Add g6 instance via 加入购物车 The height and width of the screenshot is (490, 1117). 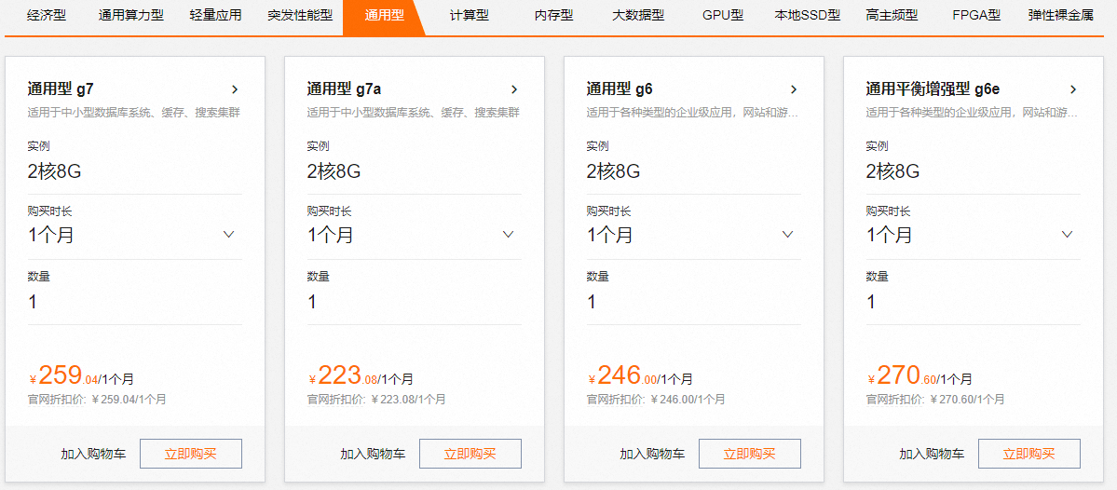[x=652, y=454]
